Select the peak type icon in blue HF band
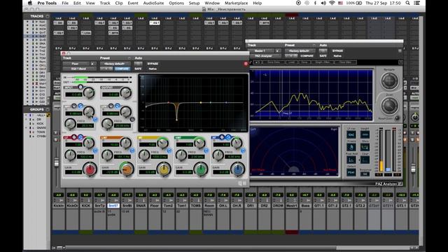The height and width of the screenshot is (252, 448). pos(222,137)
